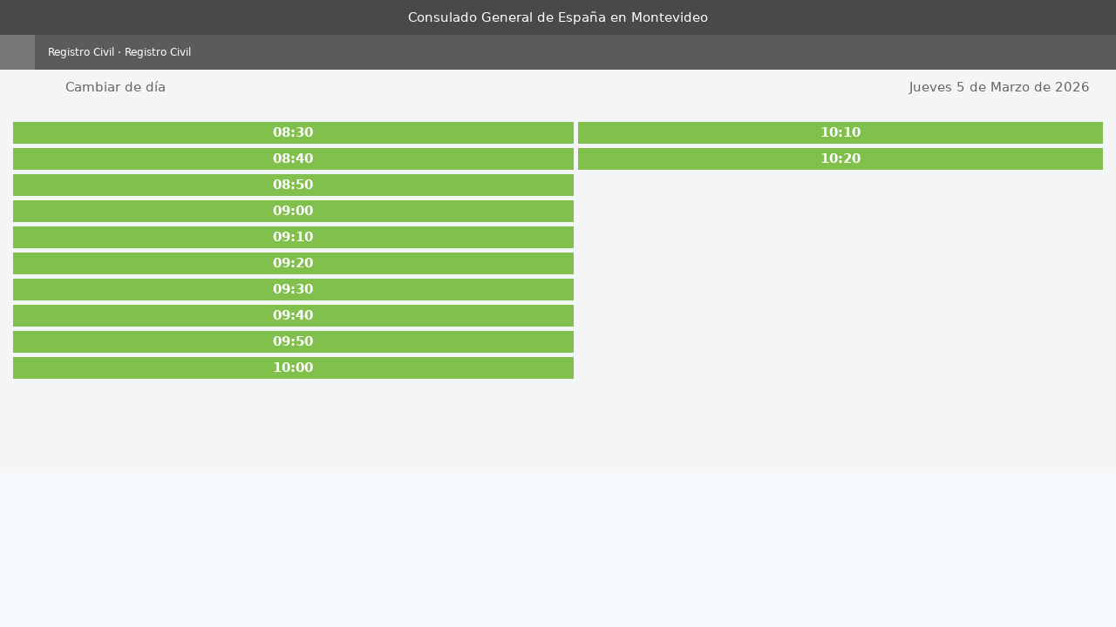Choose the 08:50 appointment slot
The width and height of the screenshot is (1116, 627).
pos(293,185)
